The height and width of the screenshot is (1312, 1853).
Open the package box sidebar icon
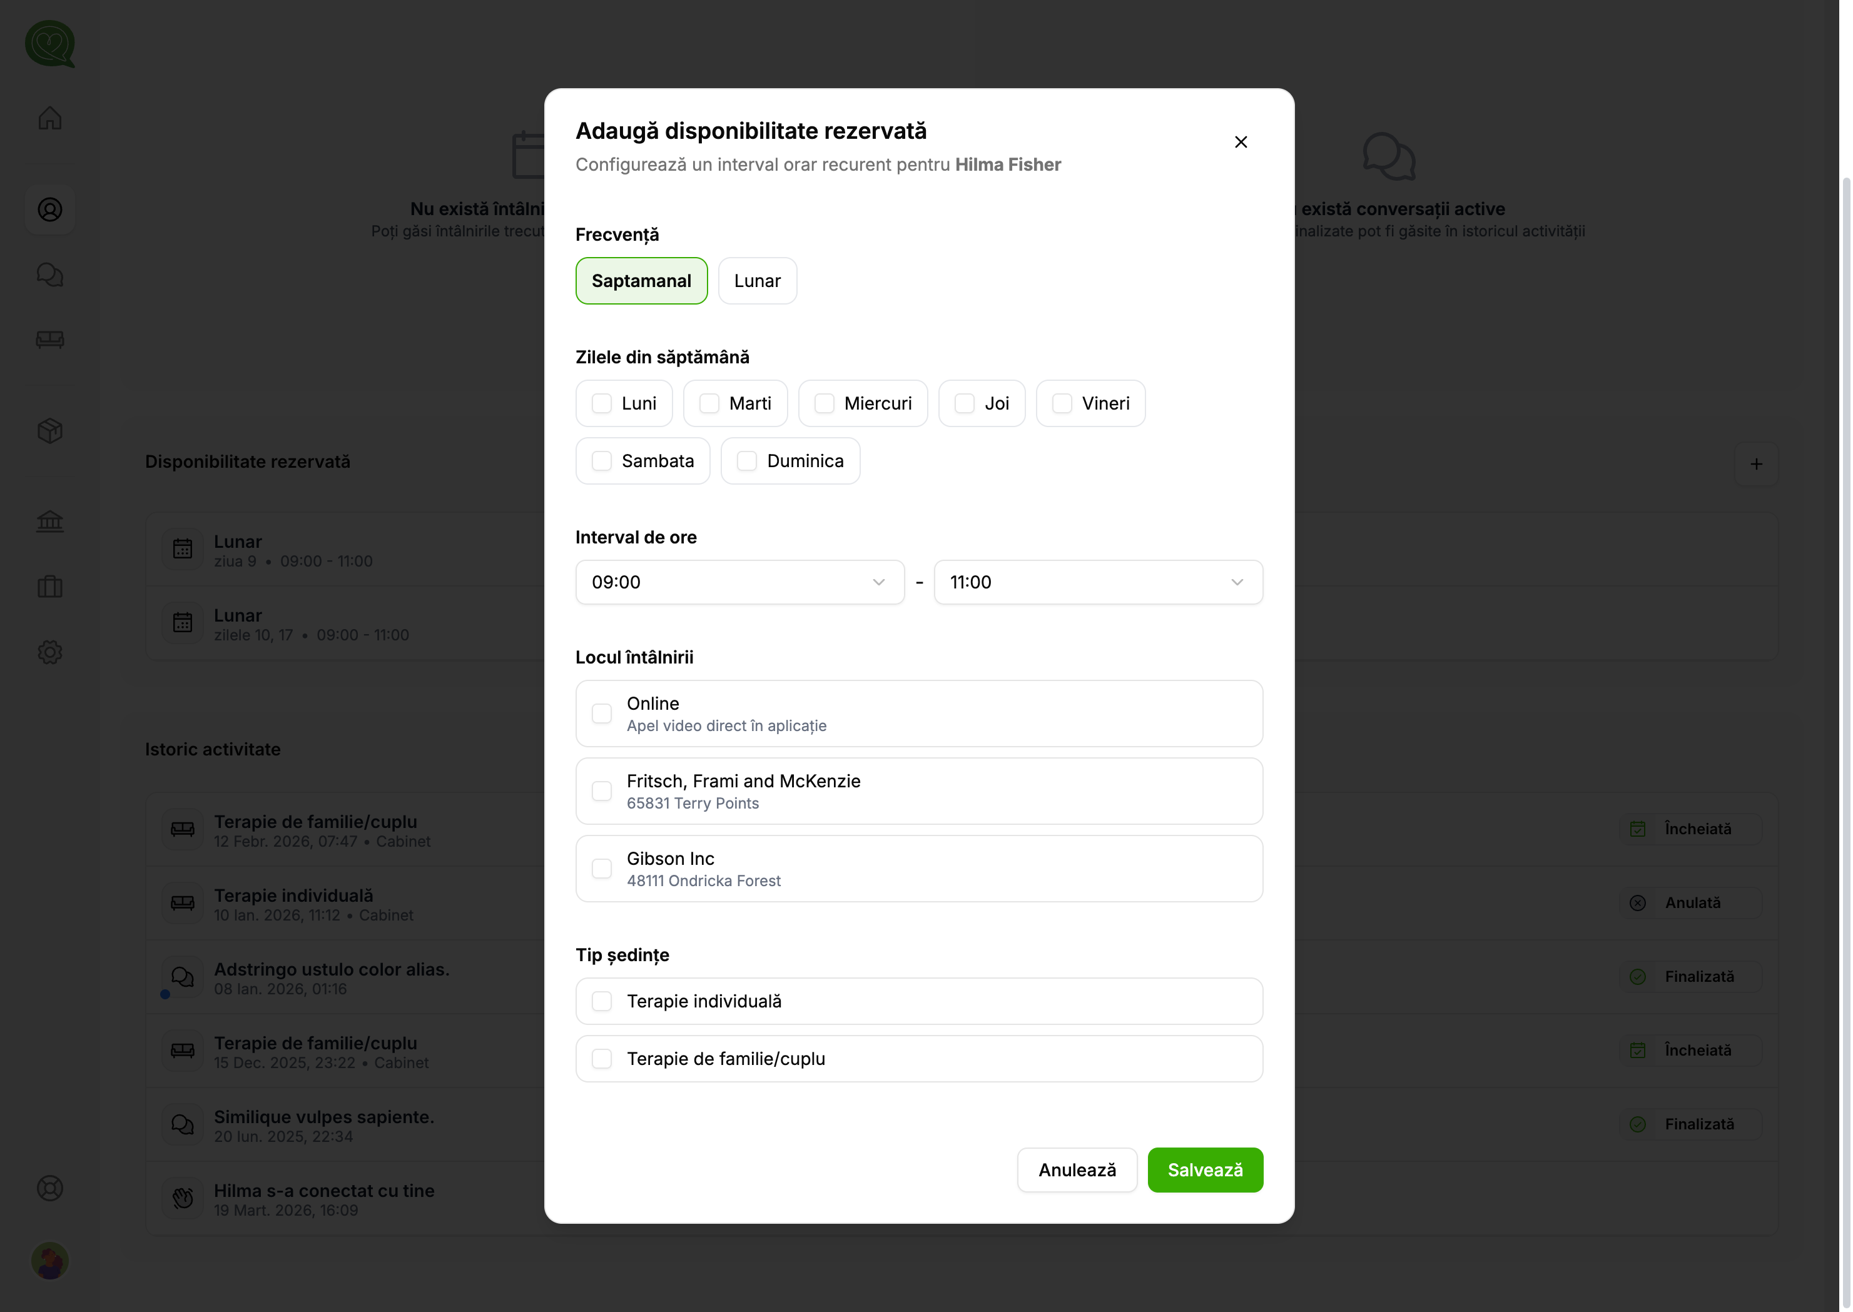coord(49,431)
